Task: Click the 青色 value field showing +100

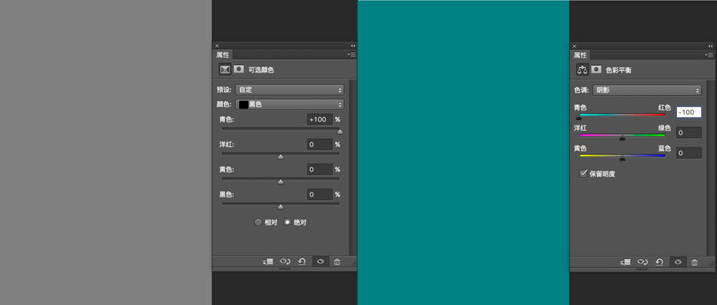Action: 320,119
